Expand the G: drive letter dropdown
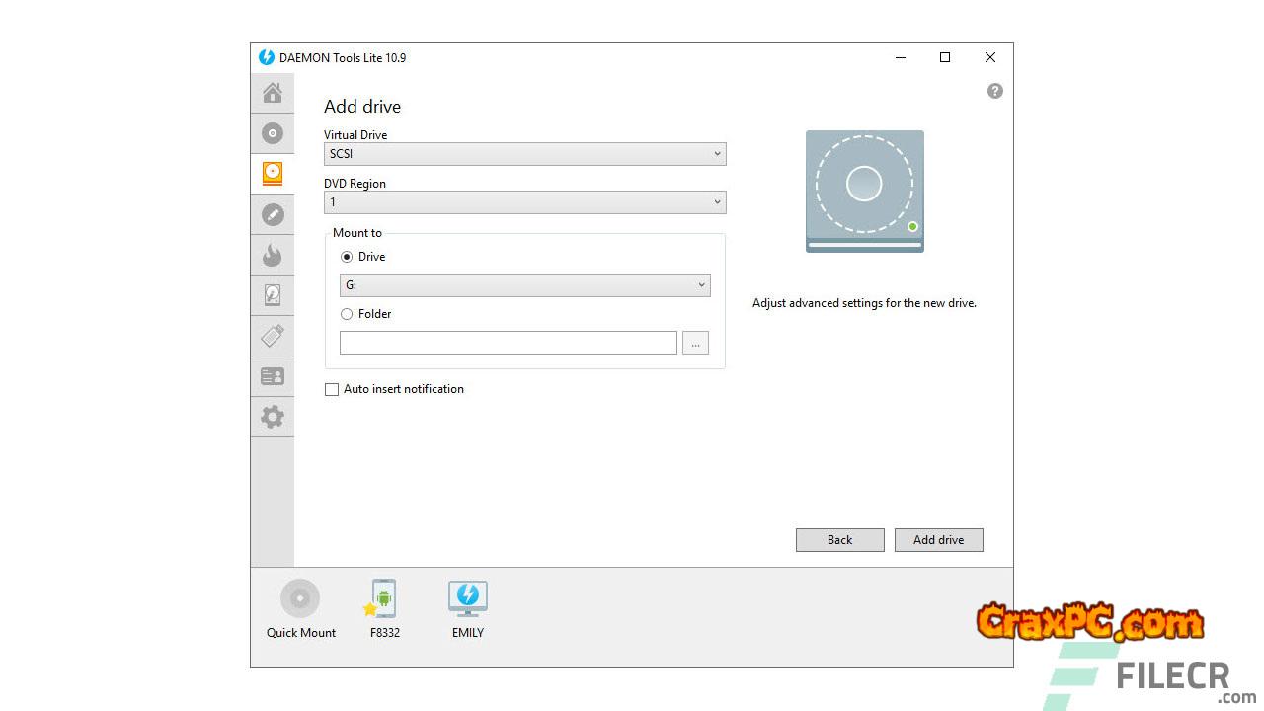 click(x=524, y=285)
